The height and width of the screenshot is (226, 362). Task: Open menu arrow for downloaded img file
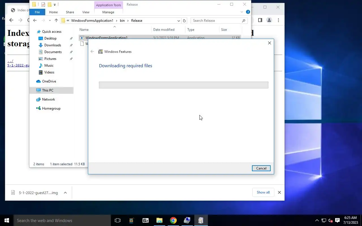pyautogui.click(x=65, y=193)
